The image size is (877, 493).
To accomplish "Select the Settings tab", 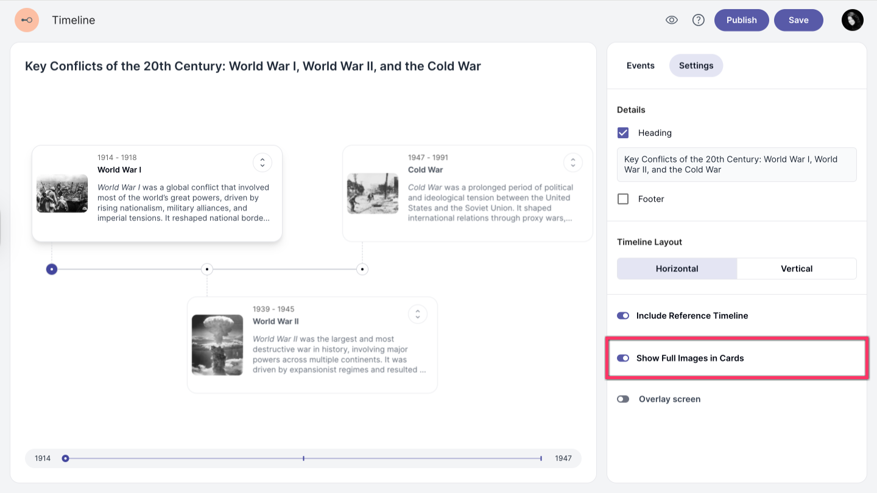I will point(696,66).
